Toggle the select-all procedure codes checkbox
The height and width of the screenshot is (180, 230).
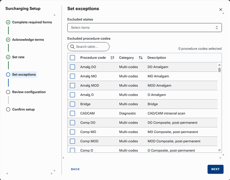72,58
